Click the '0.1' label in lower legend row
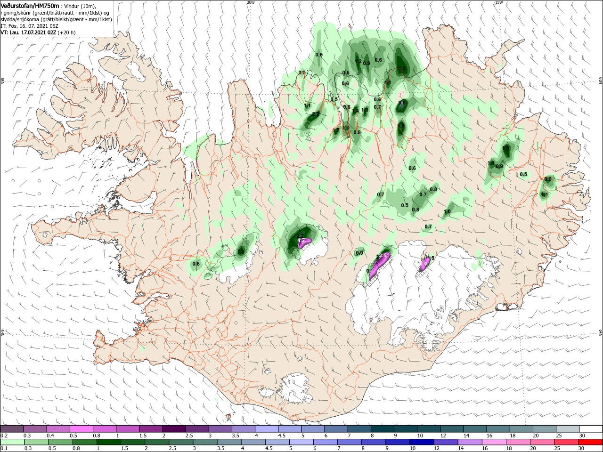Viewport: 603px width, 452px height. (4, 449)
